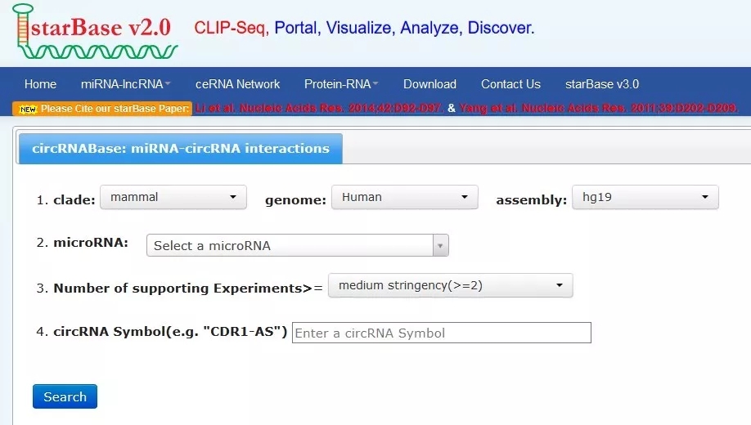Open the Contact Us page
This screenshot has width=751, height=425.
(510, 84)
